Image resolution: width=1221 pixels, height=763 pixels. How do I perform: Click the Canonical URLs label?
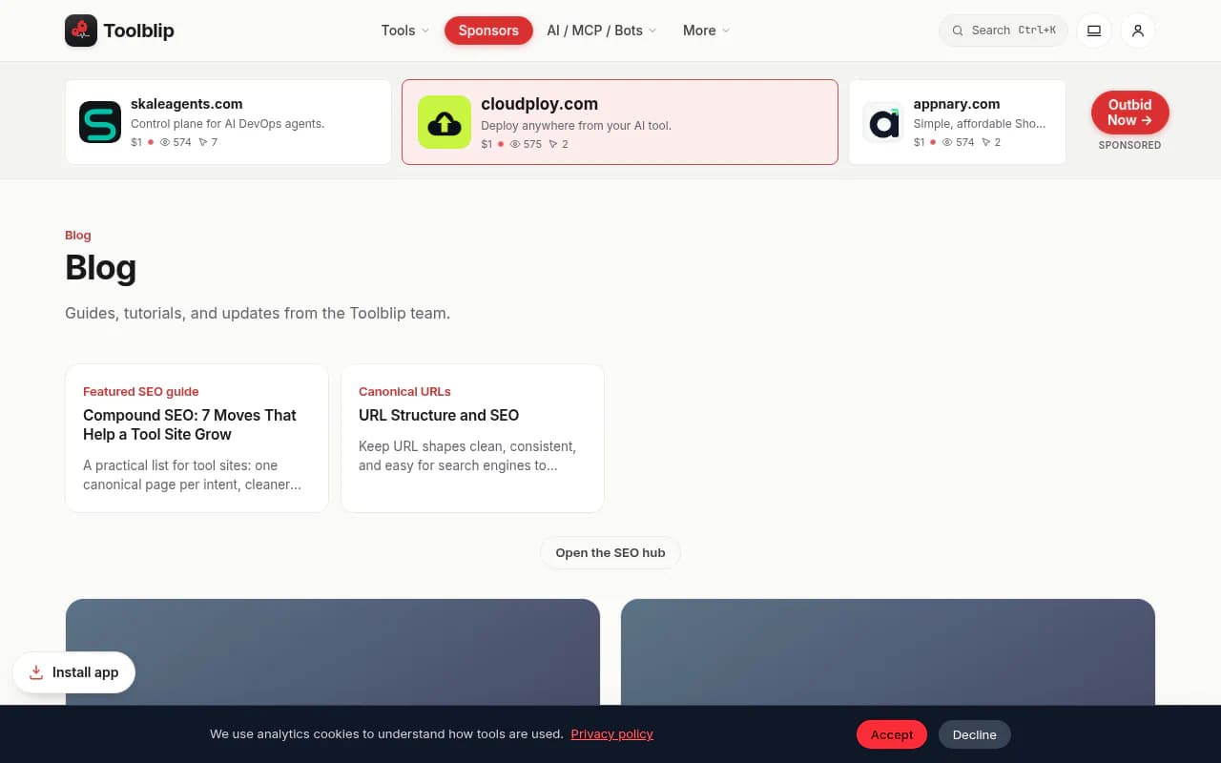pyautogui.click(x=404, y=391)
